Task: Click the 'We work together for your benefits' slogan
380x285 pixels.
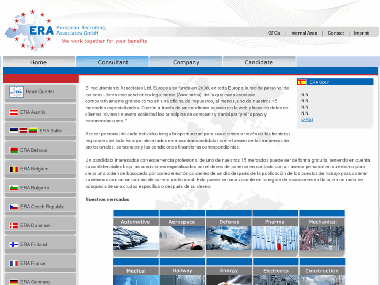Action: point(105,41)
